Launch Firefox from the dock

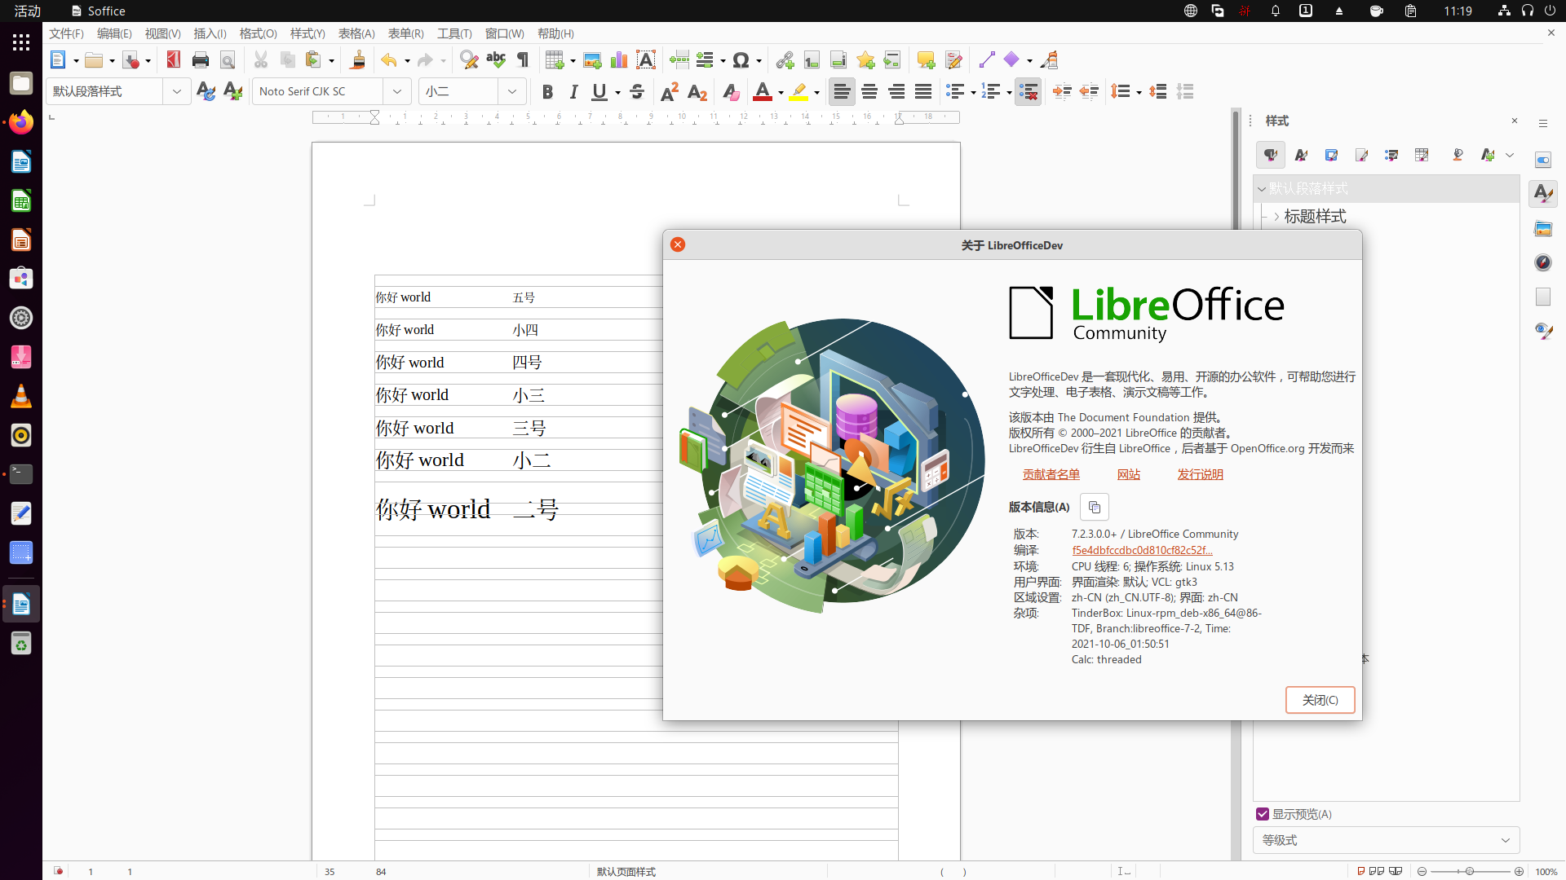click(x=21, y=122)
